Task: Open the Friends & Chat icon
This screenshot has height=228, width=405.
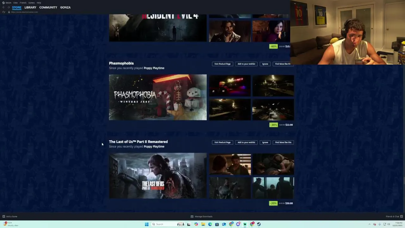Action: tap(402, 217)
